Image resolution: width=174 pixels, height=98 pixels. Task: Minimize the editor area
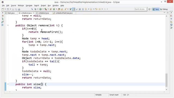(x=164, y=13)
